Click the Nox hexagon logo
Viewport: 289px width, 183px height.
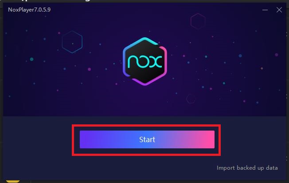click(145, 61)
